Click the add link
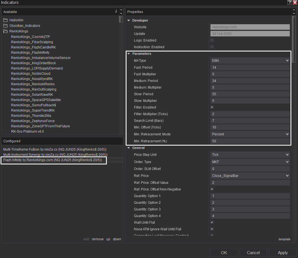 pyautogui.click(x=86, y=239)
